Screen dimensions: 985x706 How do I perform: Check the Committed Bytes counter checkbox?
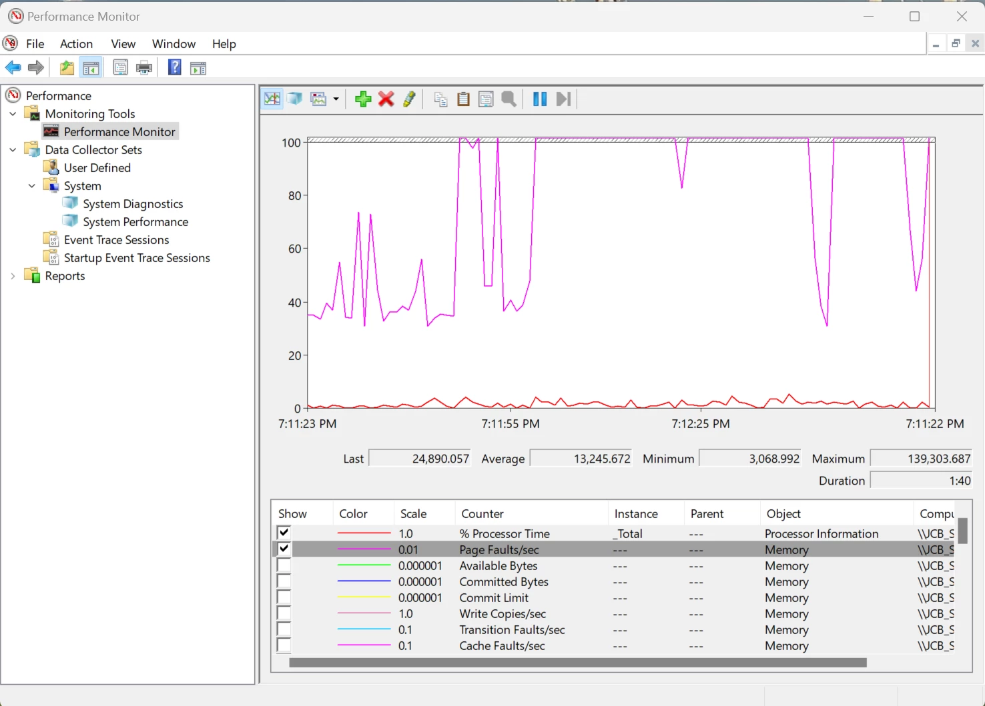[284, 581]
